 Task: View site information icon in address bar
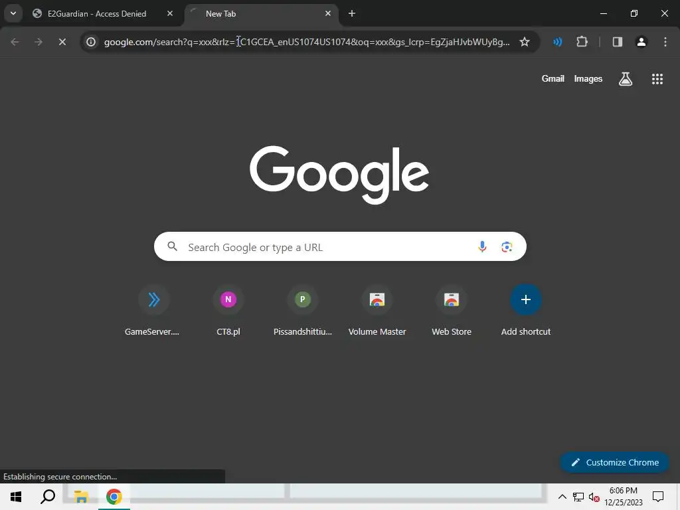pyautogui.click(x=90, y=42)
